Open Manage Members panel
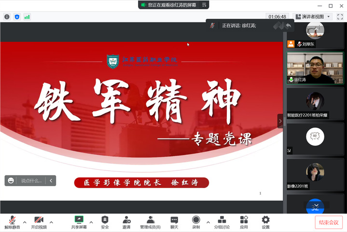Screen dimensions: 347x232 coord(151,220)
